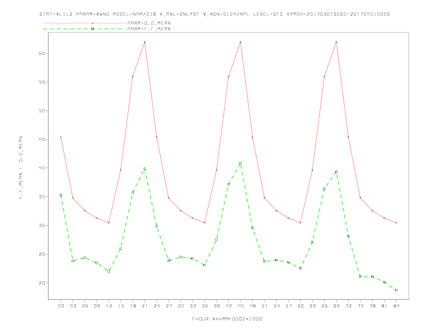This screenshot has width=432, height=333.
Task: Click x-axis tick label 12
Action: click(x=109, y=306)
